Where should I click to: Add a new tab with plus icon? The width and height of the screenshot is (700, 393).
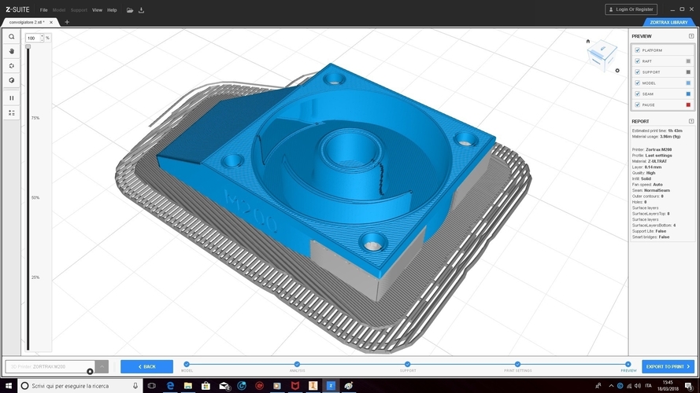click(67, 22)
